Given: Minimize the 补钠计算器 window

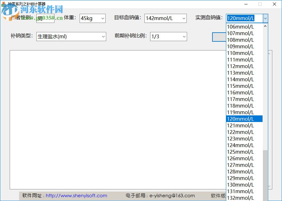Looking at the screenshot, I should coord(246,4).
